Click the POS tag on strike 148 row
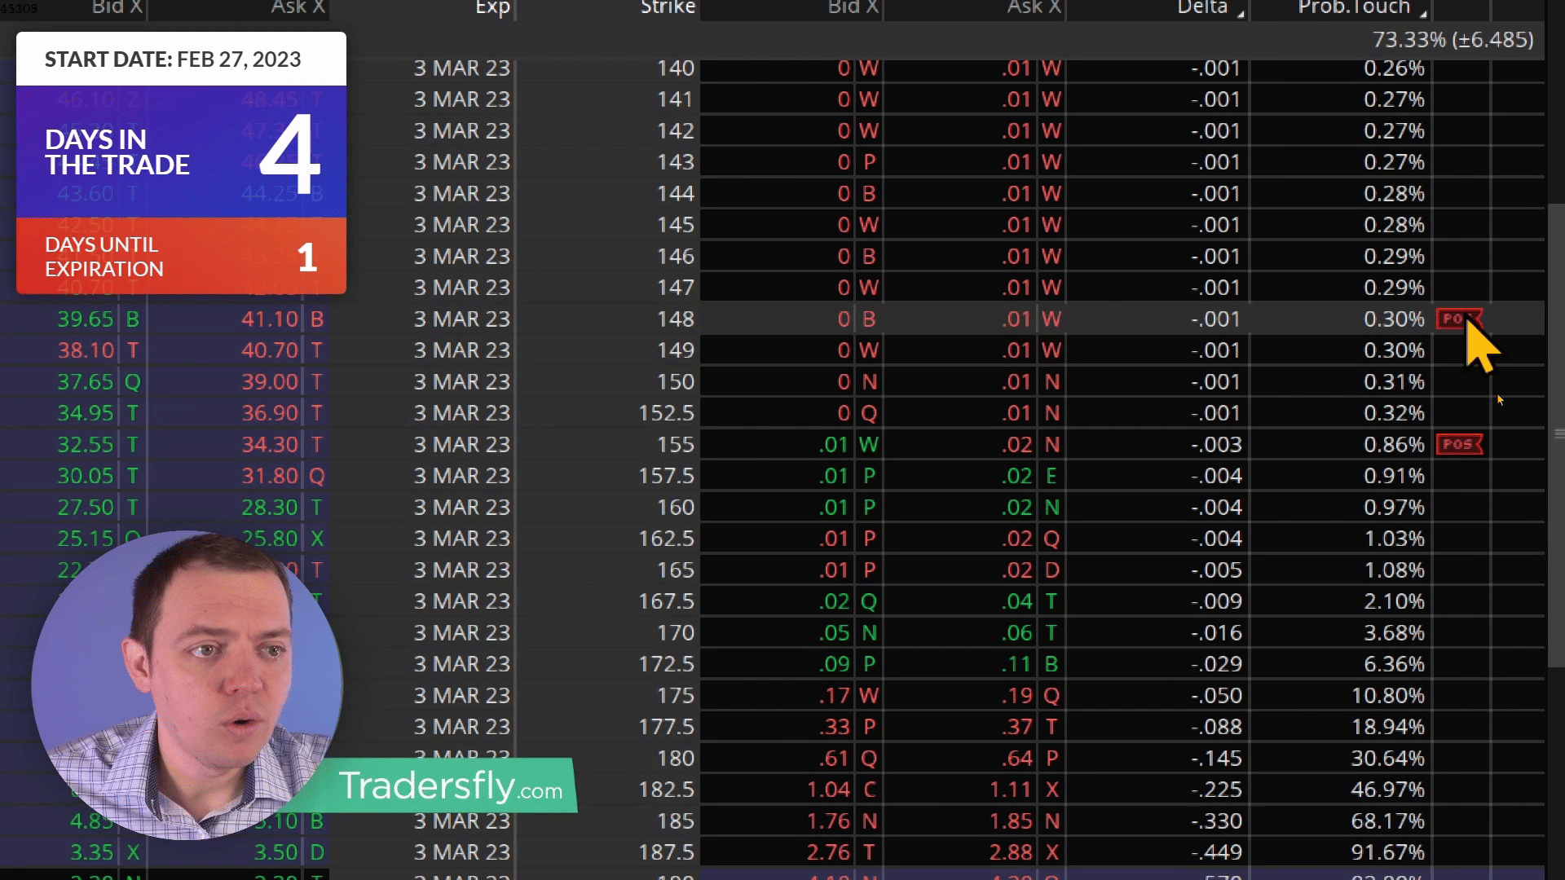Viewport: 1565px width, 880px height. click(1457, 319)
